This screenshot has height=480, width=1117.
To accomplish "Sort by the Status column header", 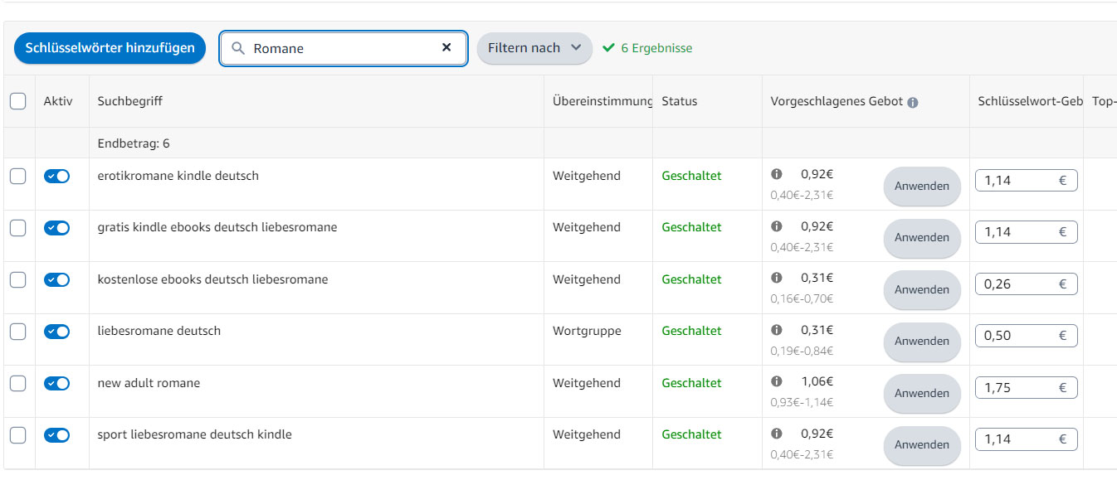I will 680,101.
